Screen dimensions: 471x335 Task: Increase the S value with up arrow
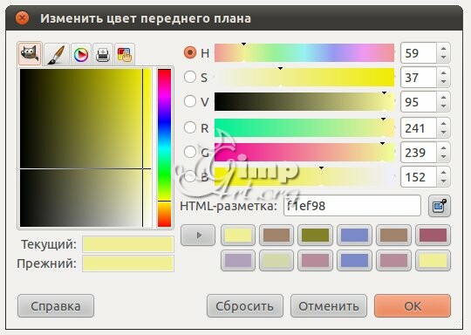click(x=443, y=72)
